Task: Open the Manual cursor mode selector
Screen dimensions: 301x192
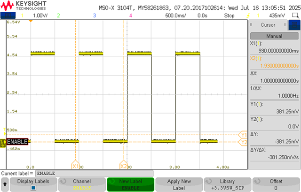Action: tap(274, 36)
